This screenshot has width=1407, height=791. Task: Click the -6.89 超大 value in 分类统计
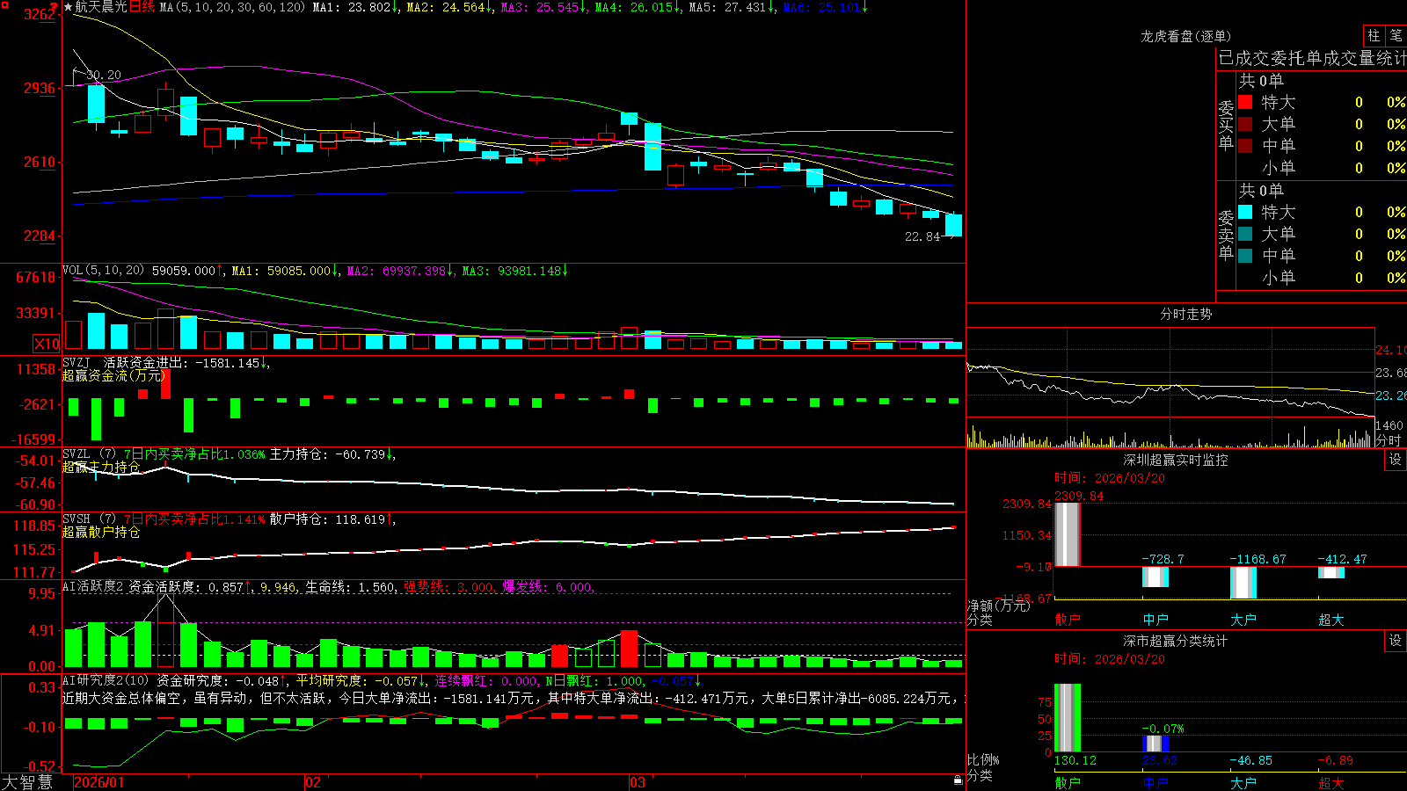click(1335, 760)
